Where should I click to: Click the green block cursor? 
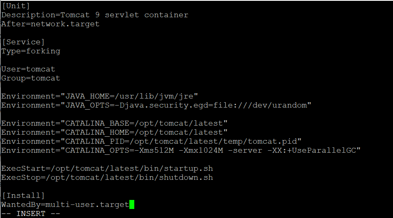pyautogui.click(x=132, y=204)
